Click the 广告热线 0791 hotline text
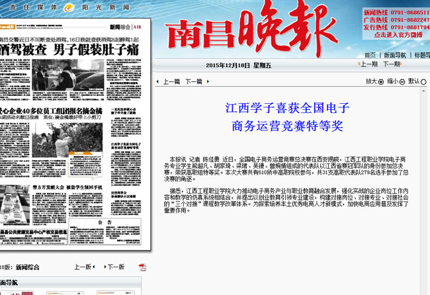 [396, 20]
